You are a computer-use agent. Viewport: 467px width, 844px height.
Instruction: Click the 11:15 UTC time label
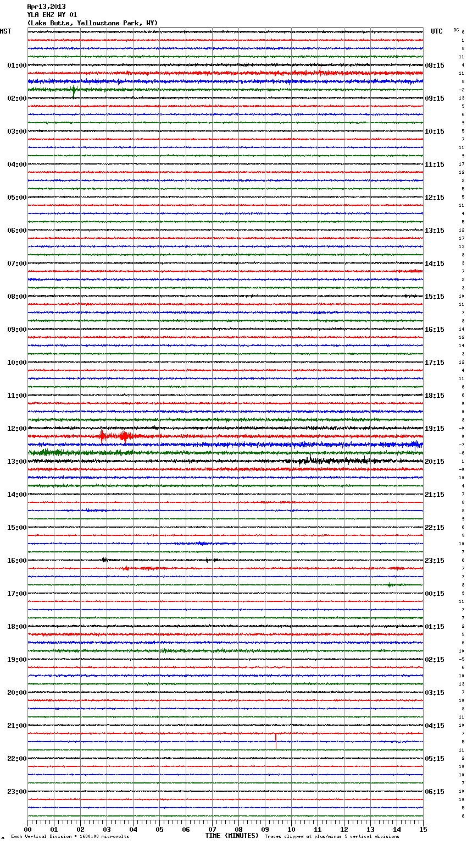click(435, 165)
